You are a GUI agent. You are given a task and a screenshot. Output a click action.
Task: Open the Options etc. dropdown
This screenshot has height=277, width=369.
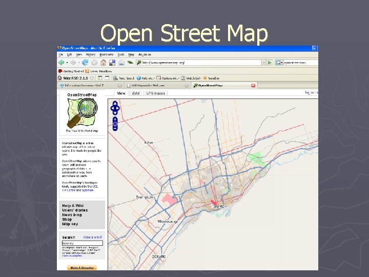(x=168, y=78)
